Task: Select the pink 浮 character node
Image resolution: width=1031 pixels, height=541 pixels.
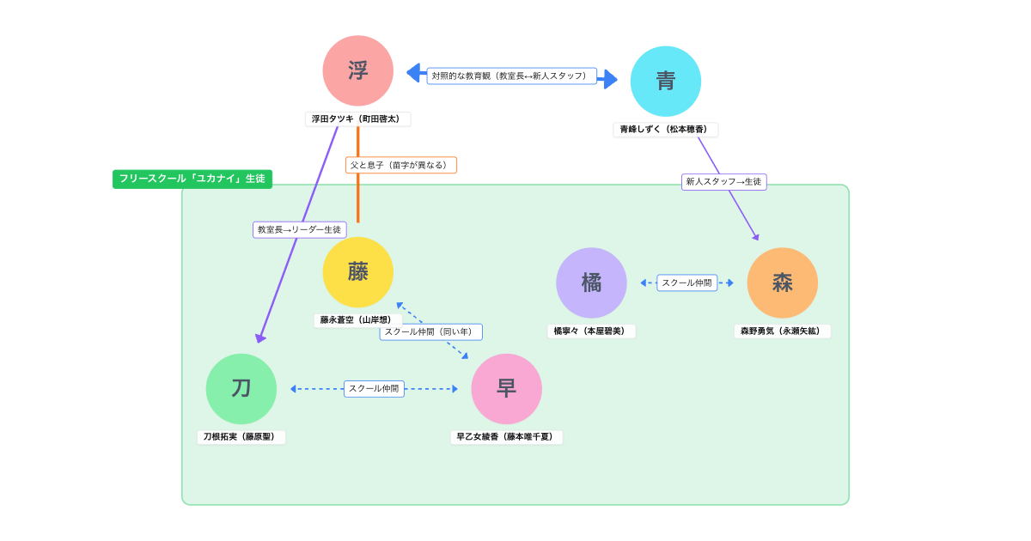Action: coord(357,70)
